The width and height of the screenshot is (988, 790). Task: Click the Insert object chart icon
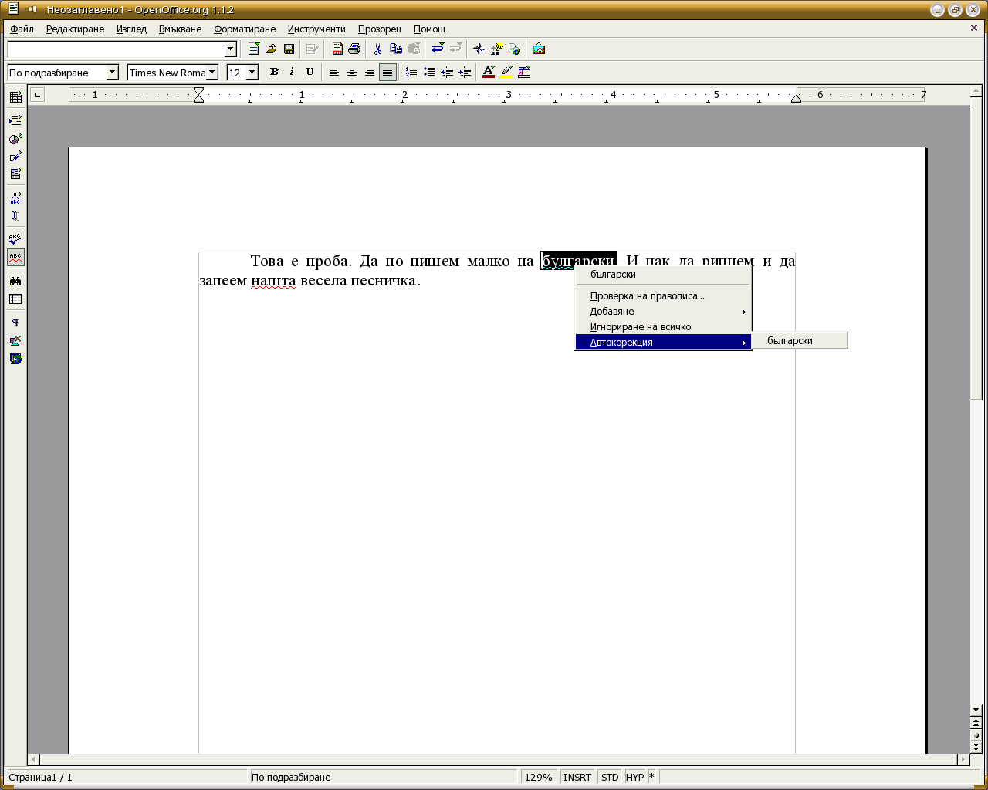15,139
